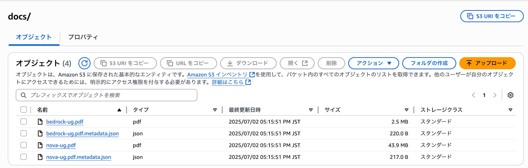Click toolbar S3 URI をコピー button

coord(125,63)
